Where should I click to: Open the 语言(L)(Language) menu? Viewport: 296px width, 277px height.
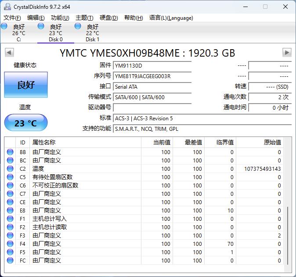coord(171,18)
